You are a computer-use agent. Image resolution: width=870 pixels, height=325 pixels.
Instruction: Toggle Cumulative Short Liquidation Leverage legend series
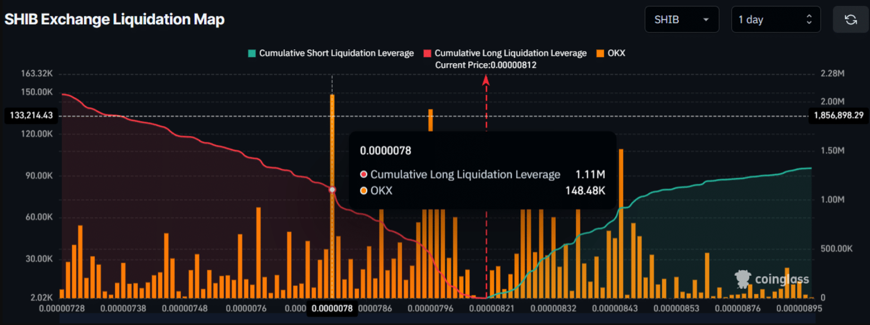[x=336, y=53]
